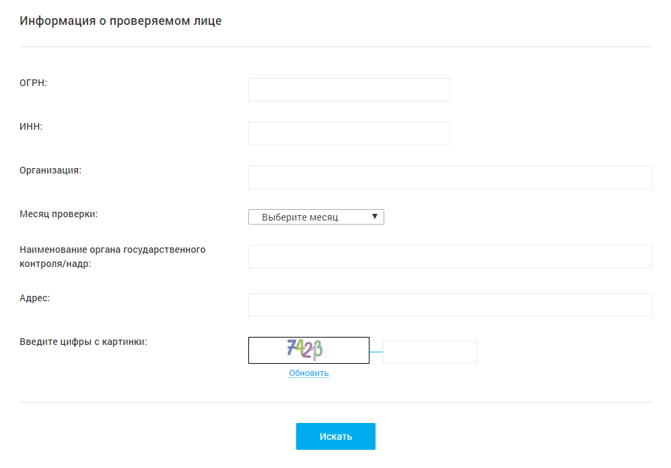Click the Месяц проверки: label
Image resolution: width=671 pixels, height=468 pixels.
click(59, 214)
